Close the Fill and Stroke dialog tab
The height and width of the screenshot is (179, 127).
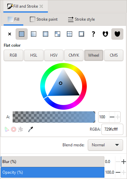pos(41,6)
